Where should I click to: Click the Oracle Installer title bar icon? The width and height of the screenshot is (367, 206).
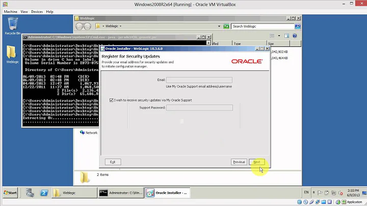click(102, 48)
